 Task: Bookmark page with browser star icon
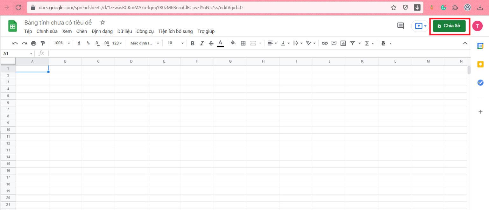[393, 7]
